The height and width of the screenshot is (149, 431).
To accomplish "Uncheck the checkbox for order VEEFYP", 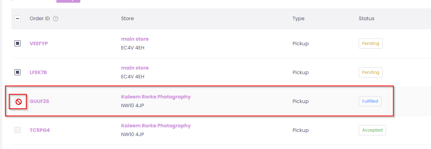I will coord(18,43).
